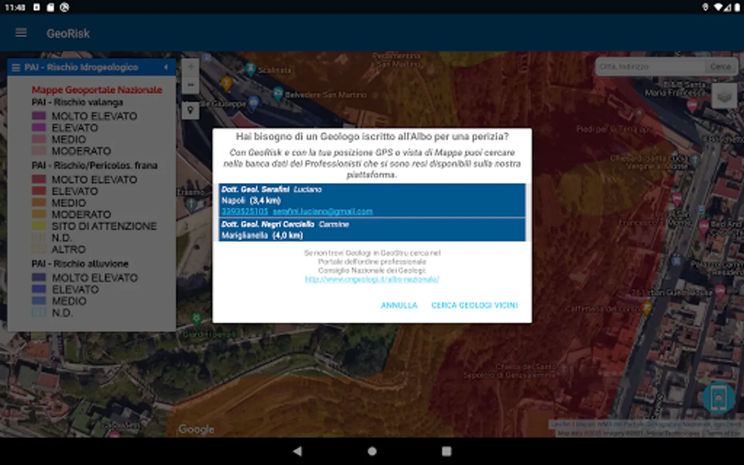Open serafini.luciano@gmail.com email link
This screenshot has height=465, width=744.
coord(322,211)
